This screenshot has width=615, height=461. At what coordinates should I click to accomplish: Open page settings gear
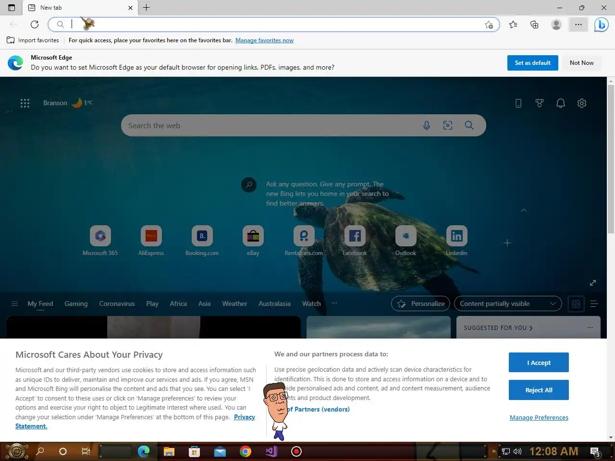582,103
